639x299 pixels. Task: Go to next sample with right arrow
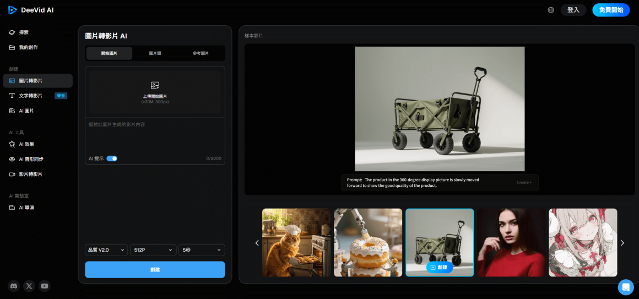[x=622, y=243]
